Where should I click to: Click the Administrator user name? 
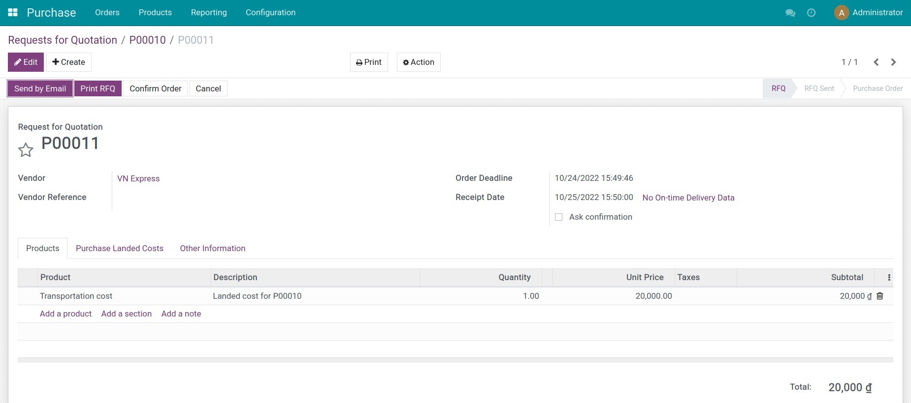pos(878,13)
